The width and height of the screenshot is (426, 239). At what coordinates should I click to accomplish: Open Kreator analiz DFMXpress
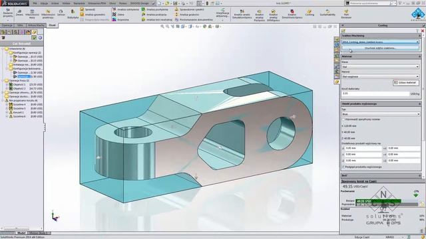click(x=273, y=15)
